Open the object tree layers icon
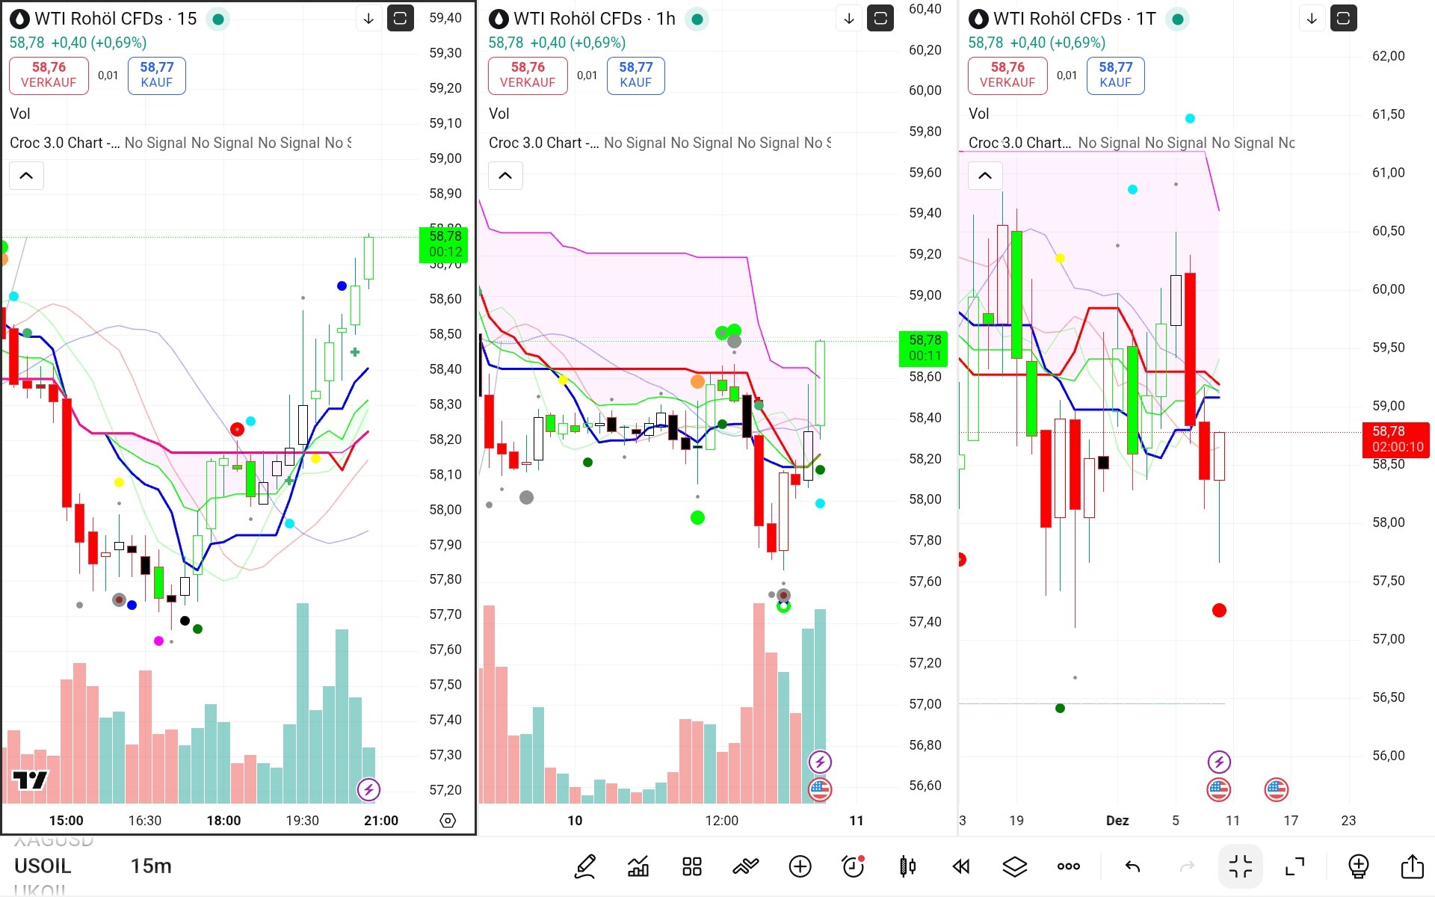Viewport: 1435px width, 897px height. tap(1014, 866)
